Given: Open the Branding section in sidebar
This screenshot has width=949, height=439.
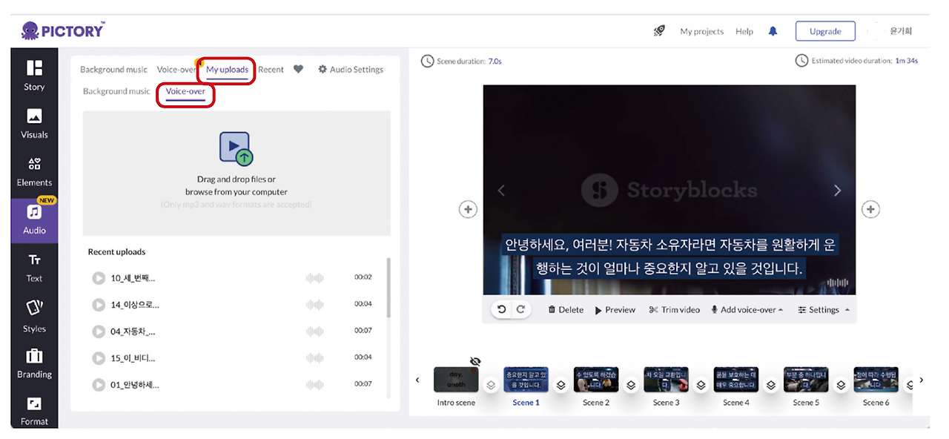Looking at the screenshot, I should point(34,363).
